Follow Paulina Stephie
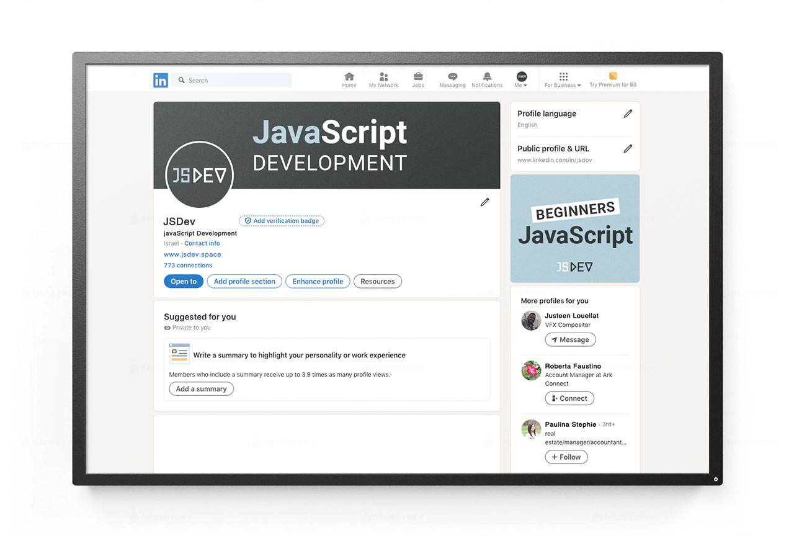 pyautogui.click(x=566, y=457)
